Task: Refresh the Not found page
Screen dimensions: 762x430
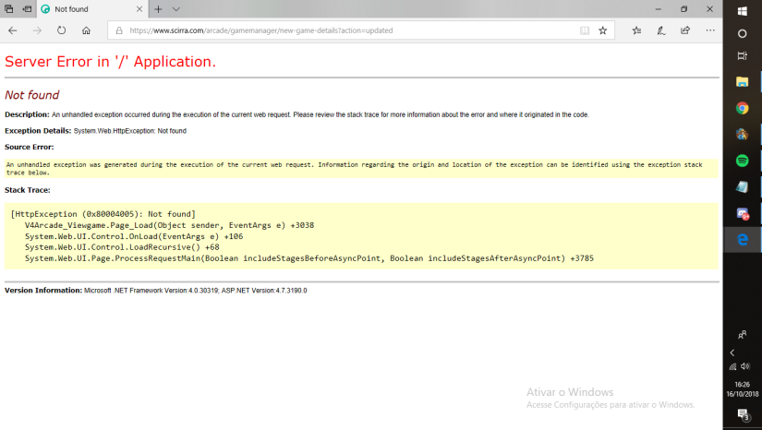Action: tap(61, 30)
